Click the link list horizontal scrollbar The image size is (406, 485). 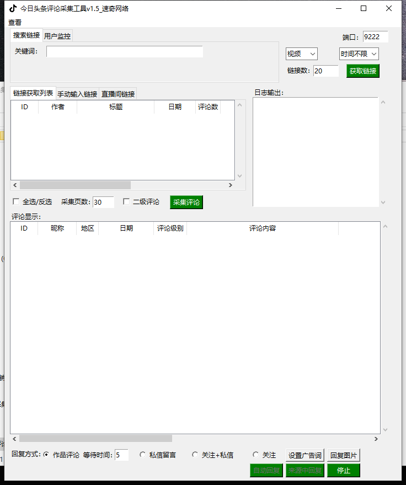click(75, 185)
